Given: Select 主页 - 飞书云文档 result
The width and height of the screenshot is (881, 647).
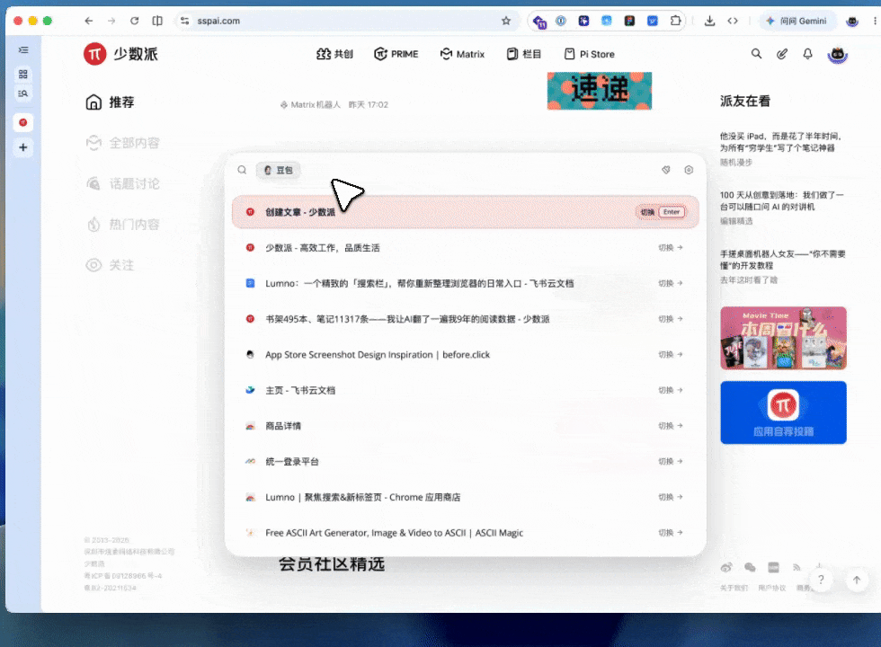Looking at the screenshot, I should coord(466,390).
